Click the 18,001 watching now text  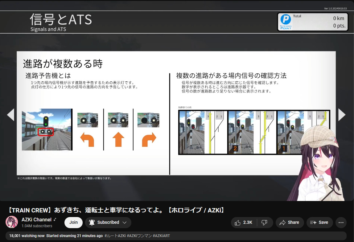(27, 236)
